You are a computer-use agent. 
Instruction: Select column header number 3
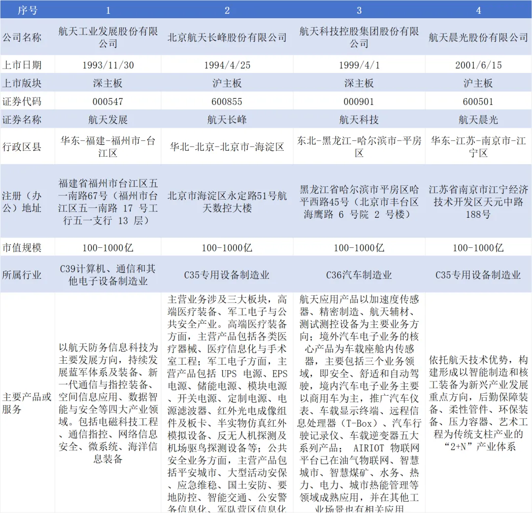359,10
